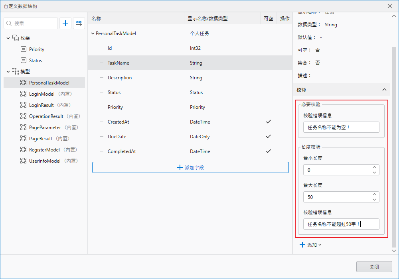Select OperationResult in the model tree
The image size is (399, 279).
click(x=46, y=116)
